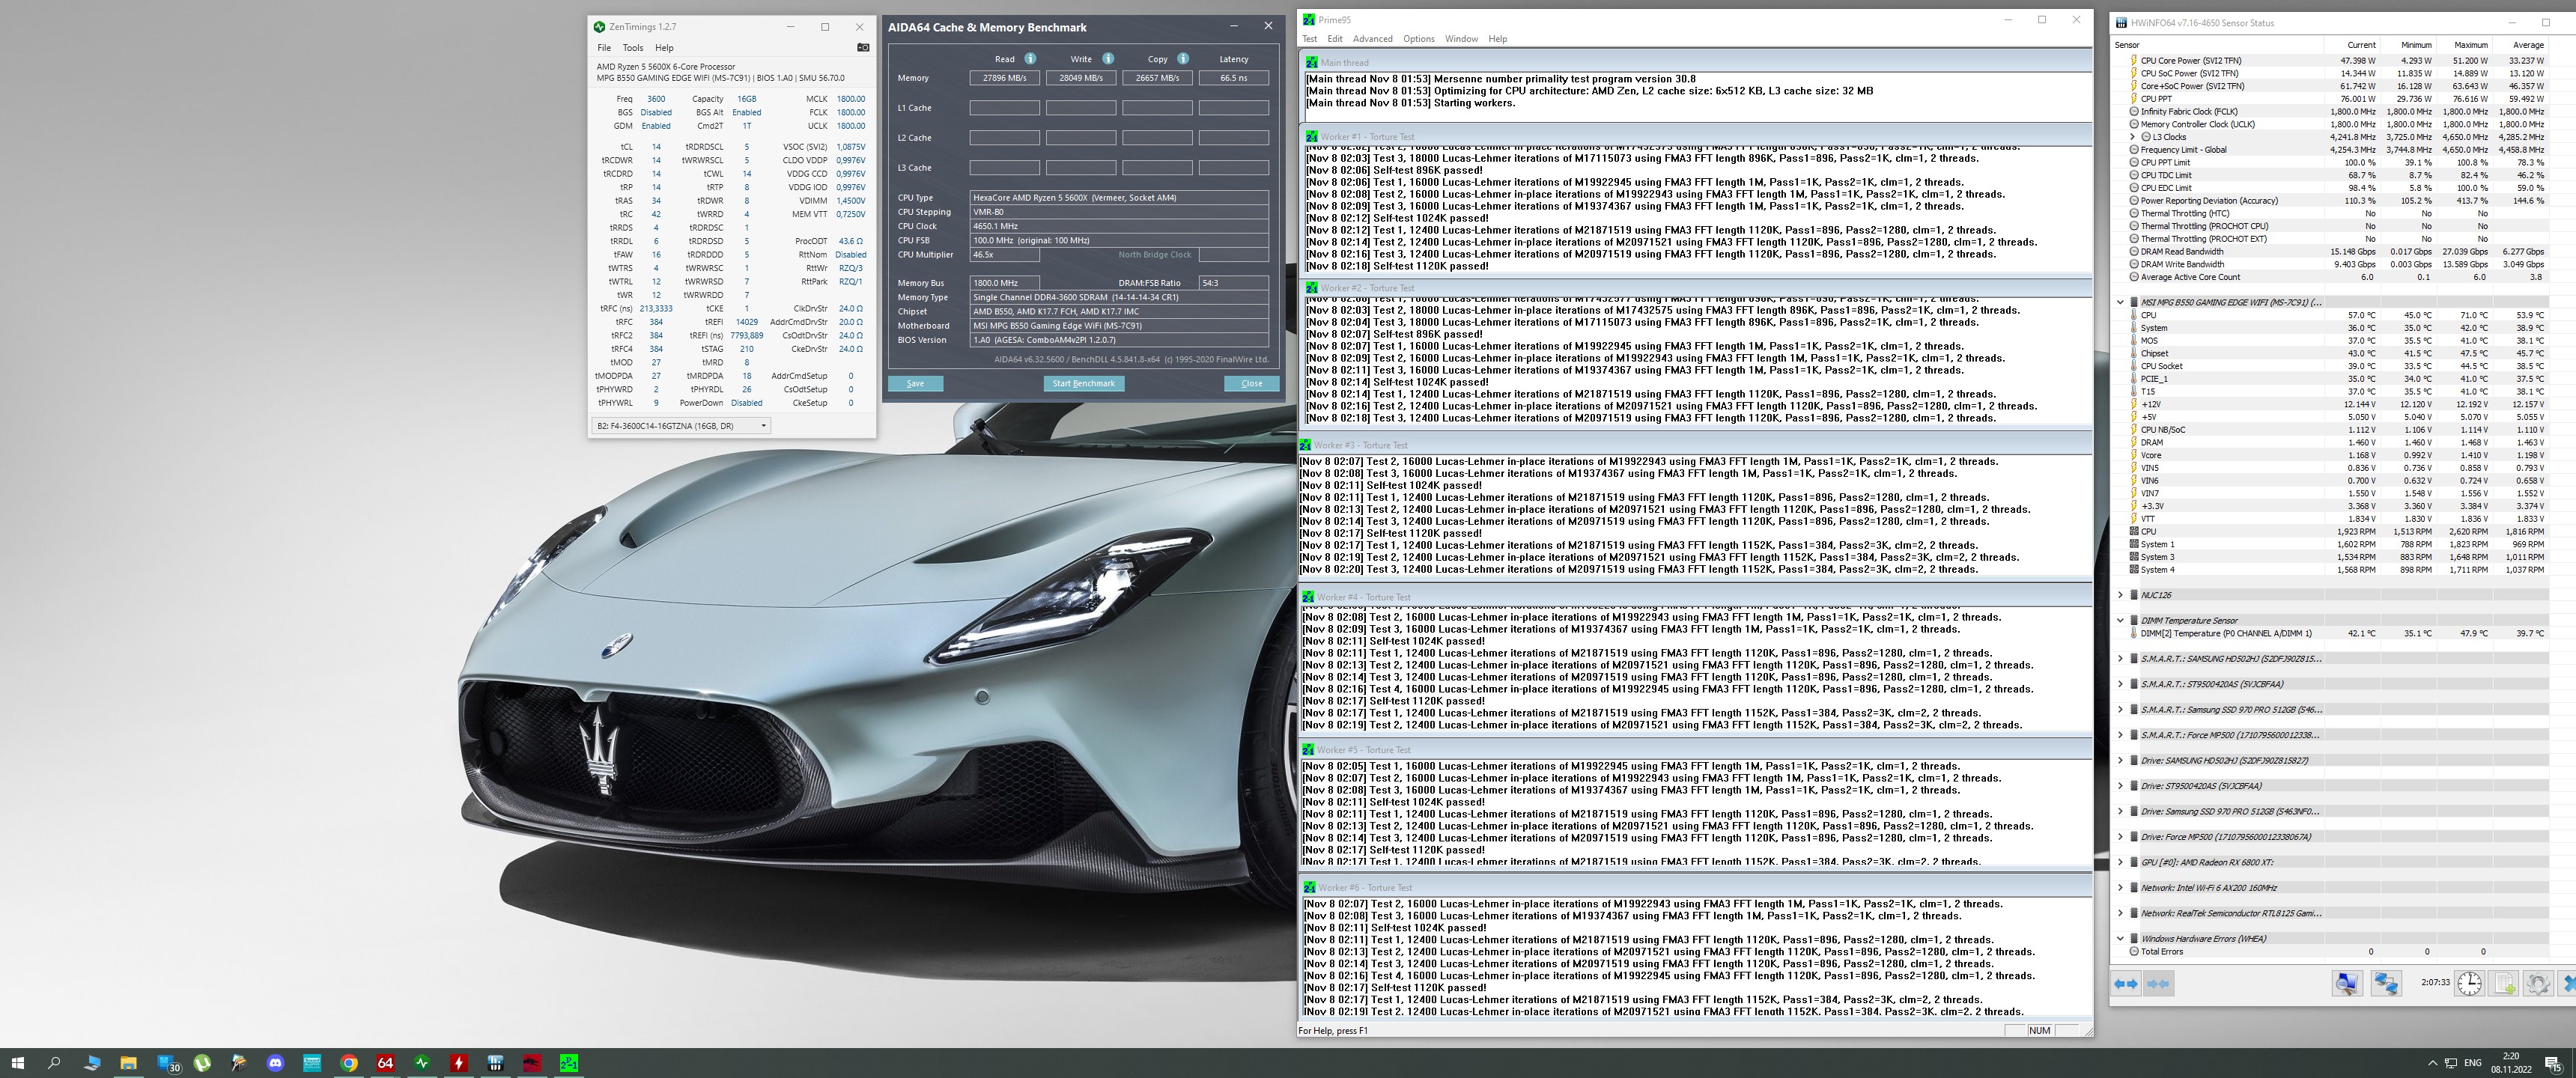2576x1078 pixels.
Task: Click the Read info icon in AIDA64
Action: pyautogui.click(x=1030, y=59)
